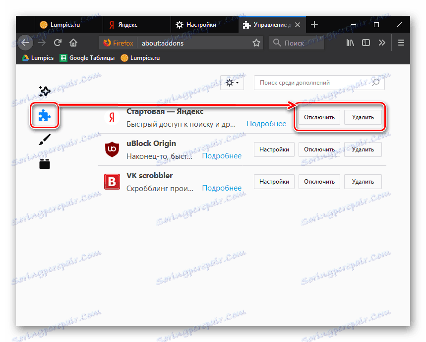Click the forward navigation arrow

point(42,43)
